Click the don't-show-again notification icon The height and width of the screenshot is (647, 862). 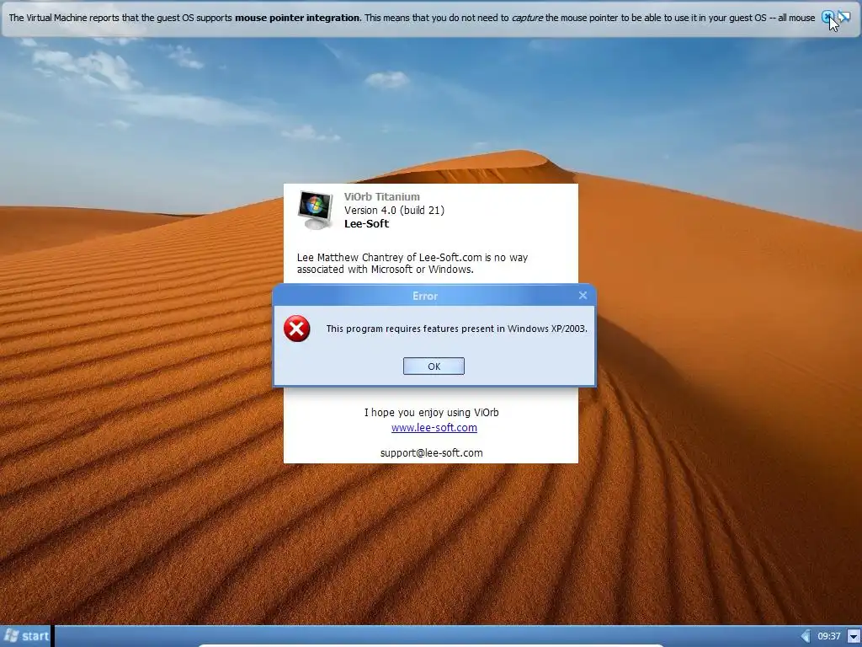coord(843,17)
